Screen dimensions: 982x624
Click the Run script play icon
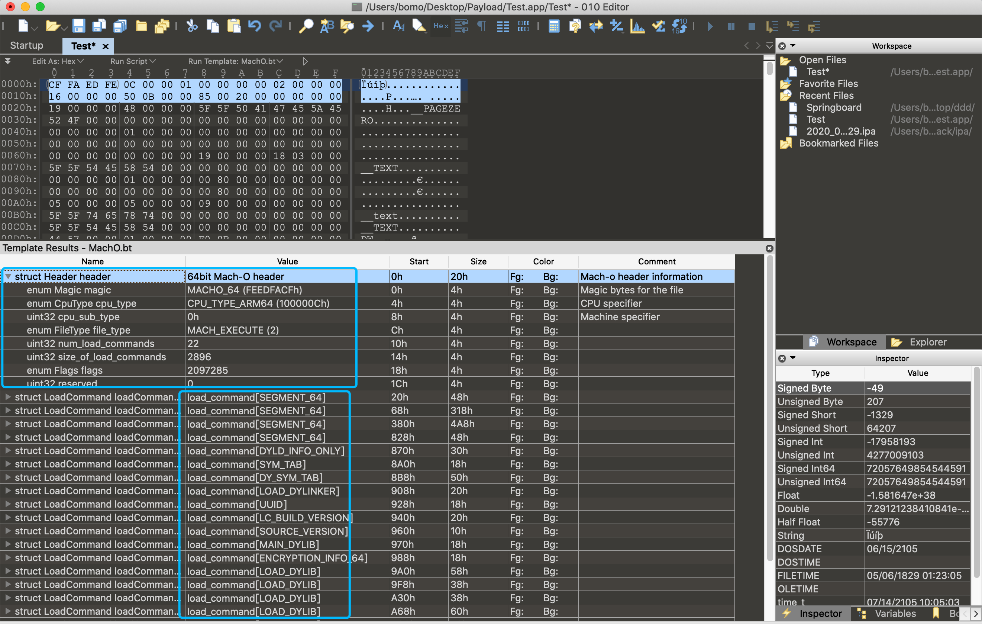710,26
